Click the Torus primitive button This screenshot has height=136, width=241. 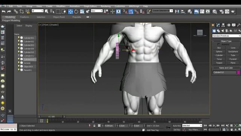pyautogui.click(x=219, y=59)
